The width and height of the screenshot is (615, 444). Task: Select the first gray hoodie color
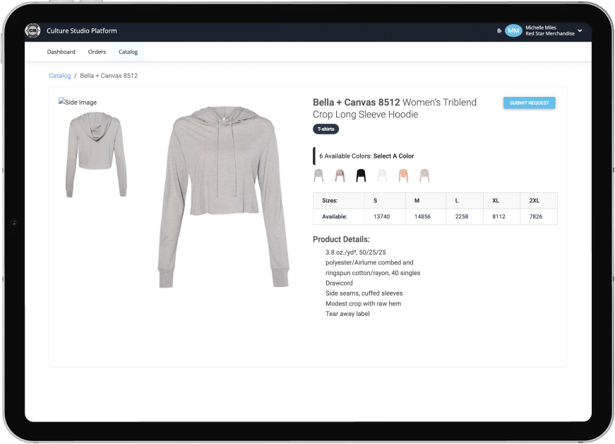319,175
